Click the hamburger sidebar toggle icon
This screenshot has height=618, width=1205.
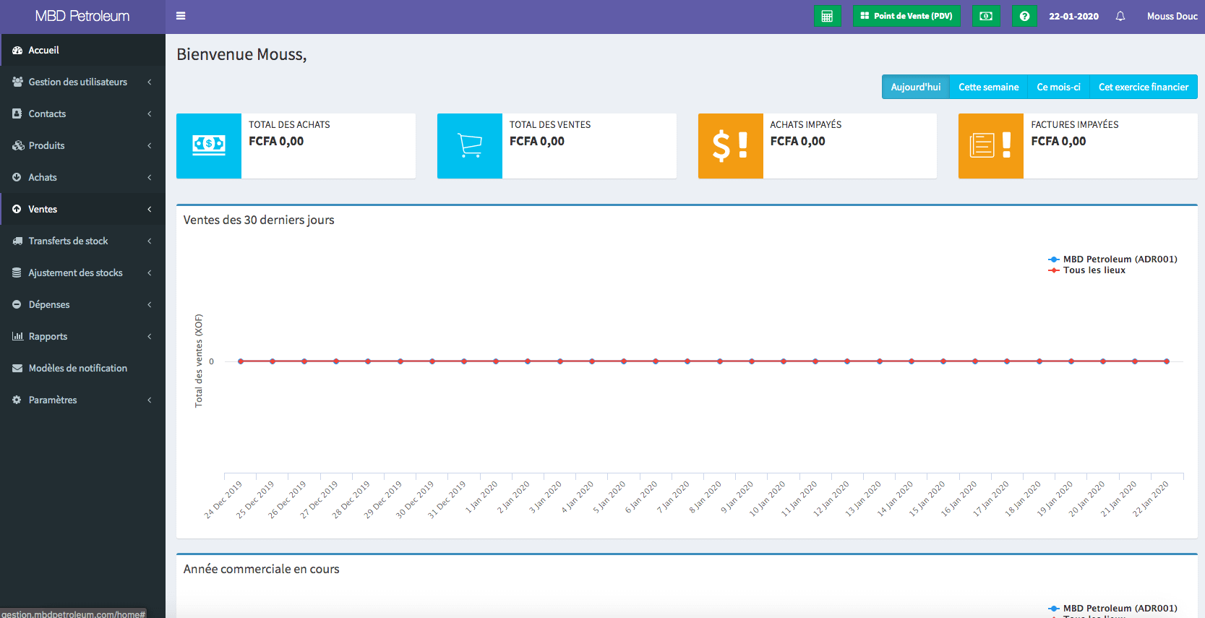click(181, 16)
